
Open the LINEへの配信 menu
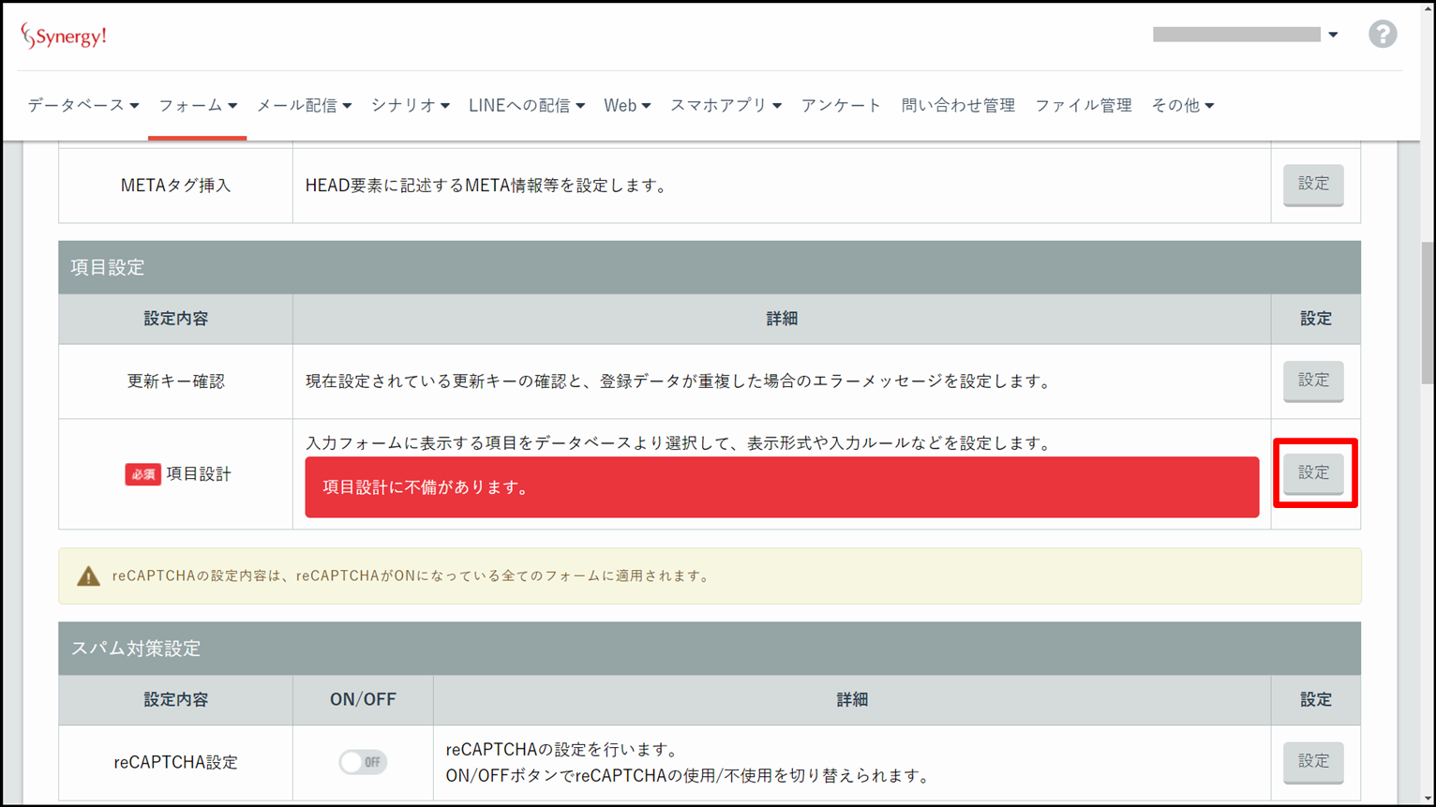coord(526,106)
